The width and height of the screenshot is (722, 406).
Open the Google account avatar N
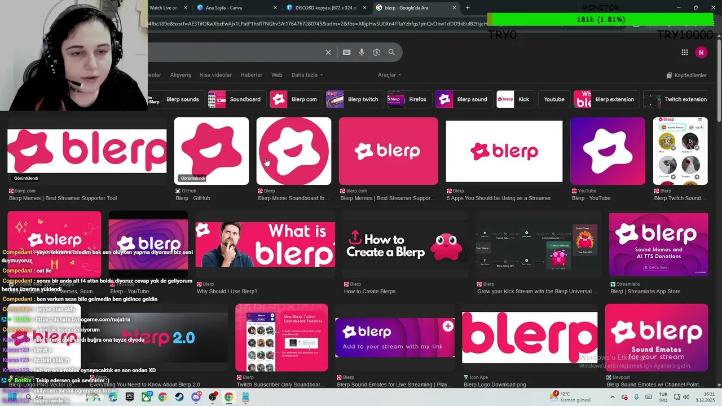701,52
